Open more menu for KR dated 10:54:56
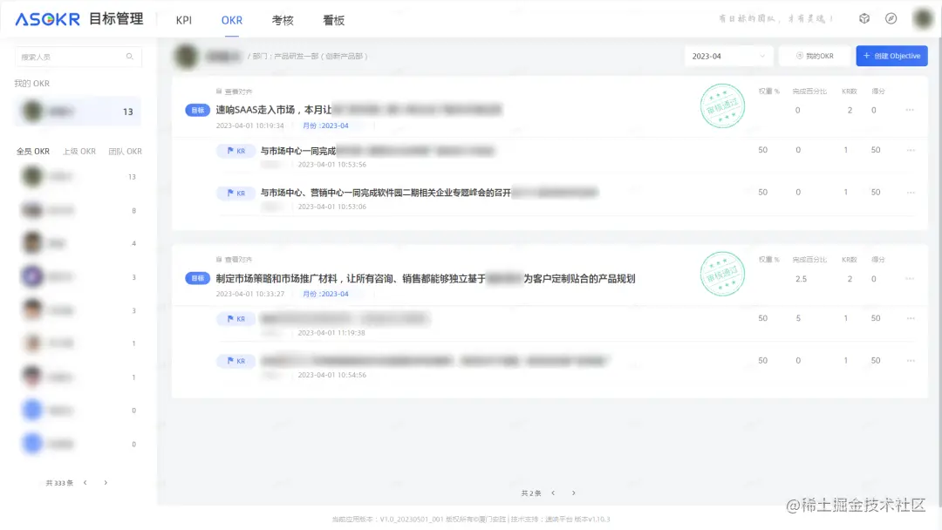The width and height of the screenshot is (942, 530). 911,360
